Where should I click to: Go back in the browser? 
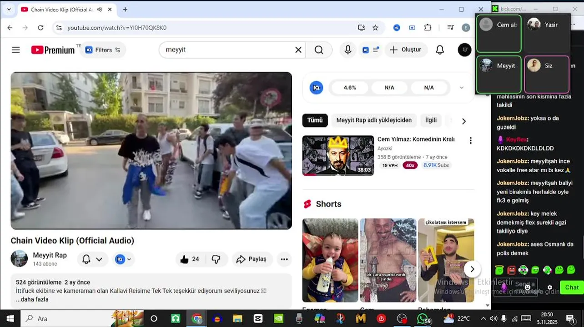[10, 28]
